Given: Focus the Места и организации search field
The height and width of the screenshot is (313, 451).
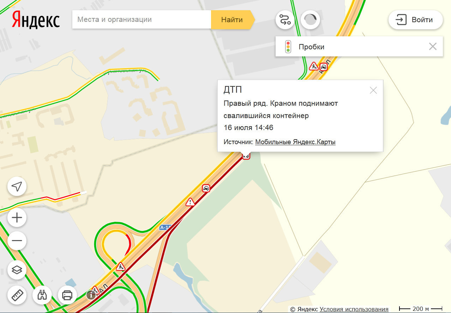Looking at the screenshot, I should point(142,20).
